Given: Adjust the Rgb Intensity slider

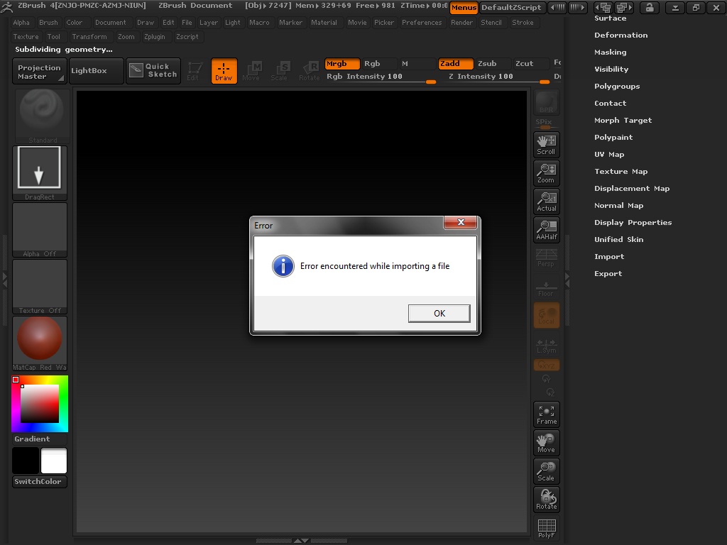Looking at the screenshot, I should click(381, 77).
